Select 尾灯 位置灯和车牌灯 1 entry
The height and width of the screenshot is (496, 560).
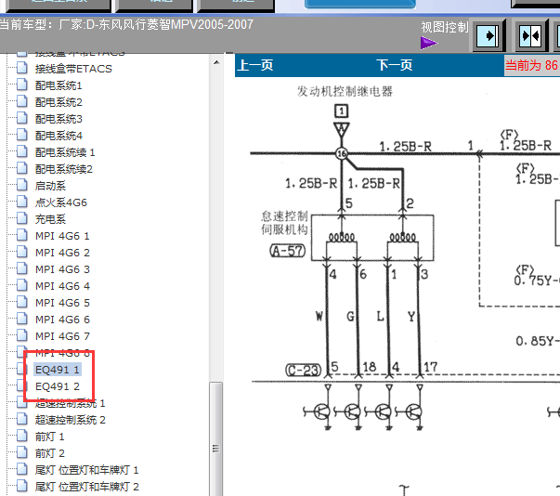pyautogui.click(x=87, y=470)
